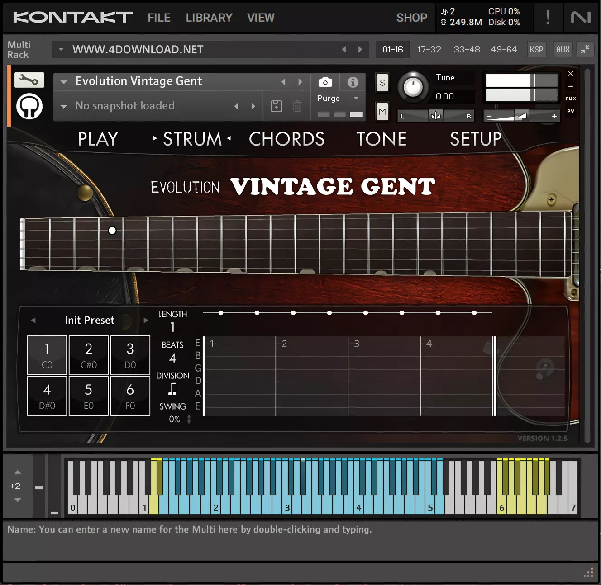Show rack channels 01-16
The height and width of the screenshot is (585, 601).
pos(392,49)
